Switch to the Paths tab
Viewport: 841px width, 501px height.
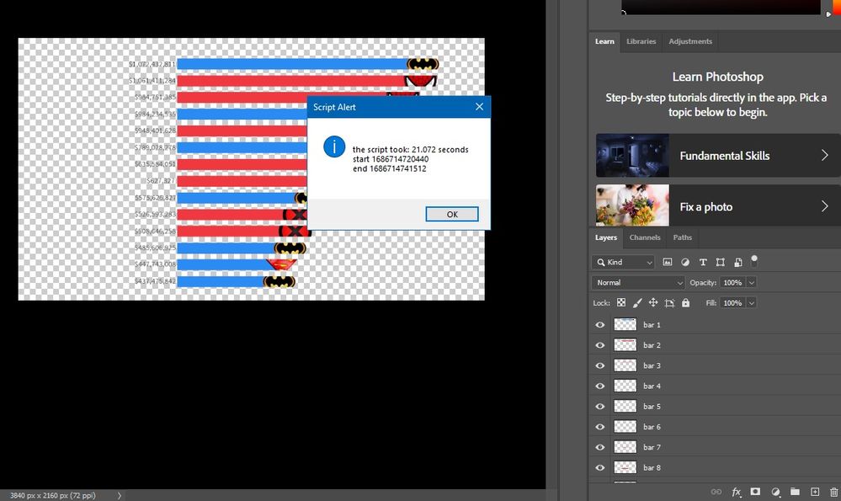(x=682, y=237)
